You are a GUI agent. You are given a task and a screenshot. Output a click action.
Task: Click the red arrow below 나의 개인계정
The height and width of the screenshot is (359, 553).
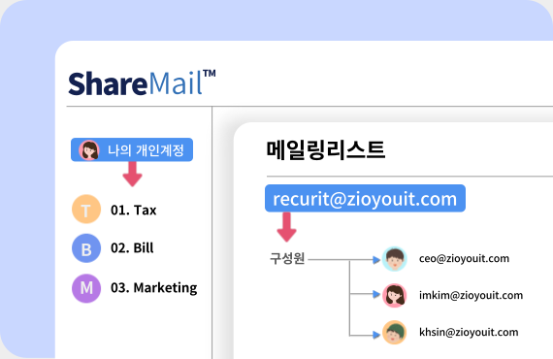tap(132, 175)
